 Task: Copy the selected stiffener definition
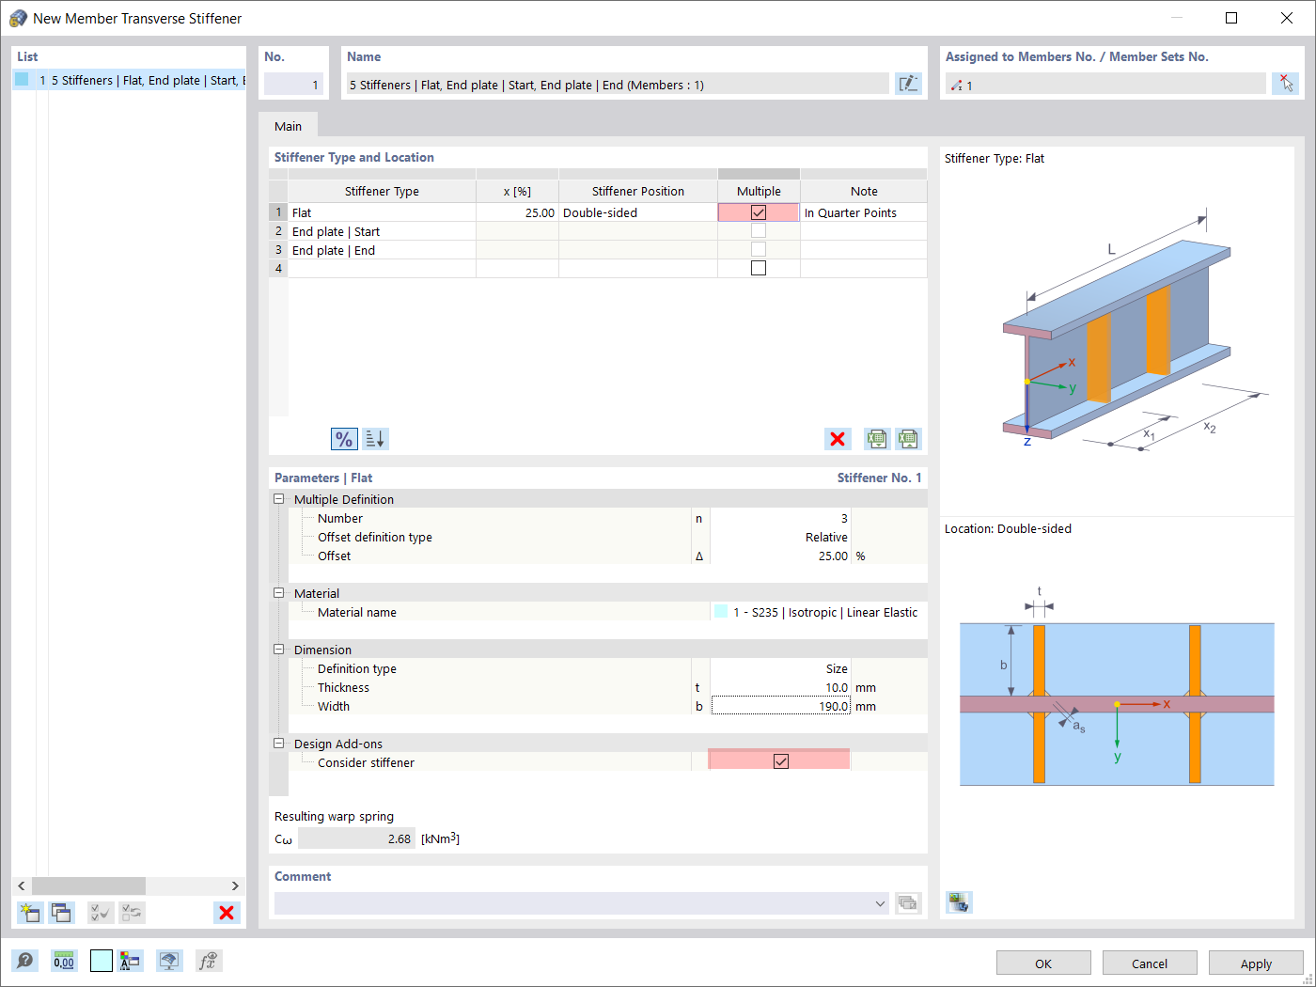pos(61,913)
